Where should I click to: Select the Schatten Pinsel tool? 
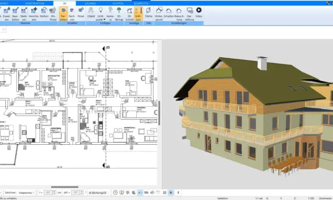pos(81,12)
